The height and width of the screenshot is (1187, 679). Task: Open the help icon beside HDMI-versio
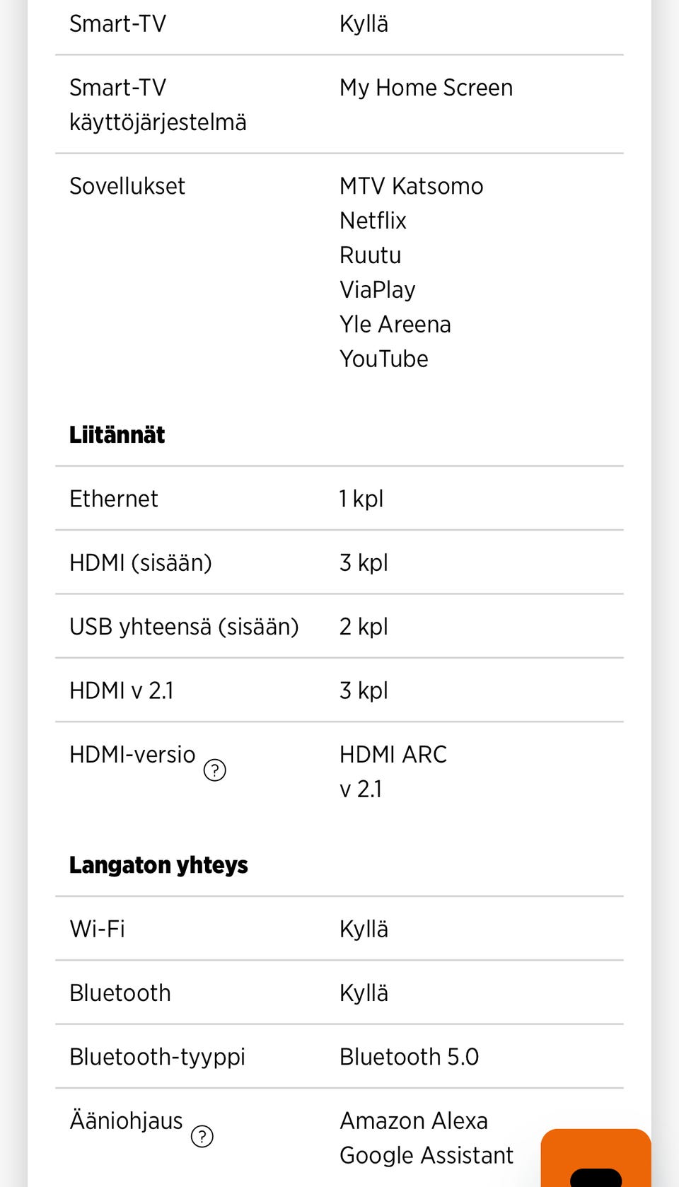coord(214,770)
